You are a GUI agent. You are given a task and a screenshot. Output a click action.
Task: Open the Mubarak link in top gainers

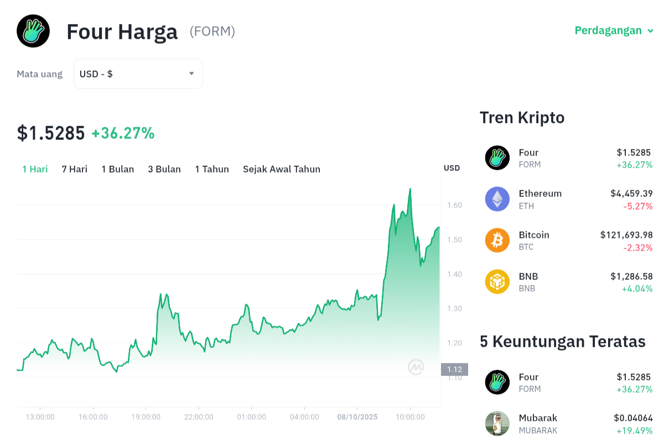point(538,418)
